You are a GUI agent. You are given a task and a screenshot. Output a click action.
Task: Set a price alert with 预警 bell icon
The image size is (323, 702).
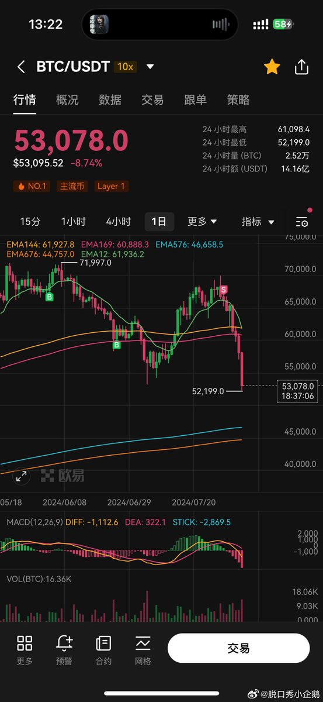[64, 650]
